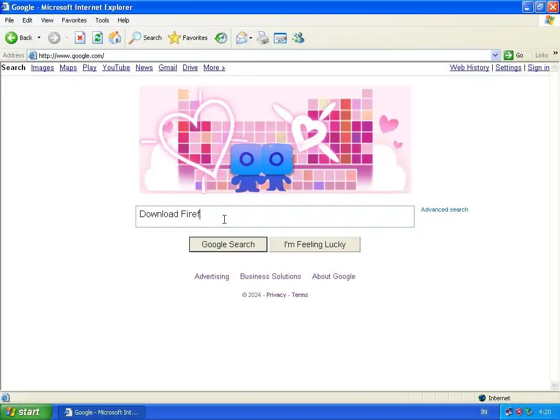Screen dimensions: 560x420
Task: Click the status bar page icon
Action: [5, 398]
